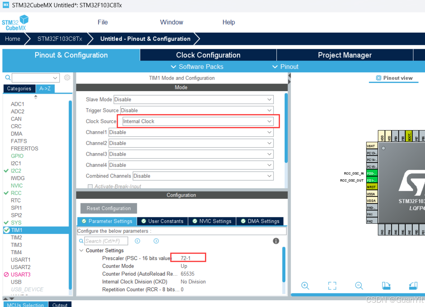Open the Channel2 dropdown

point(191,143)
